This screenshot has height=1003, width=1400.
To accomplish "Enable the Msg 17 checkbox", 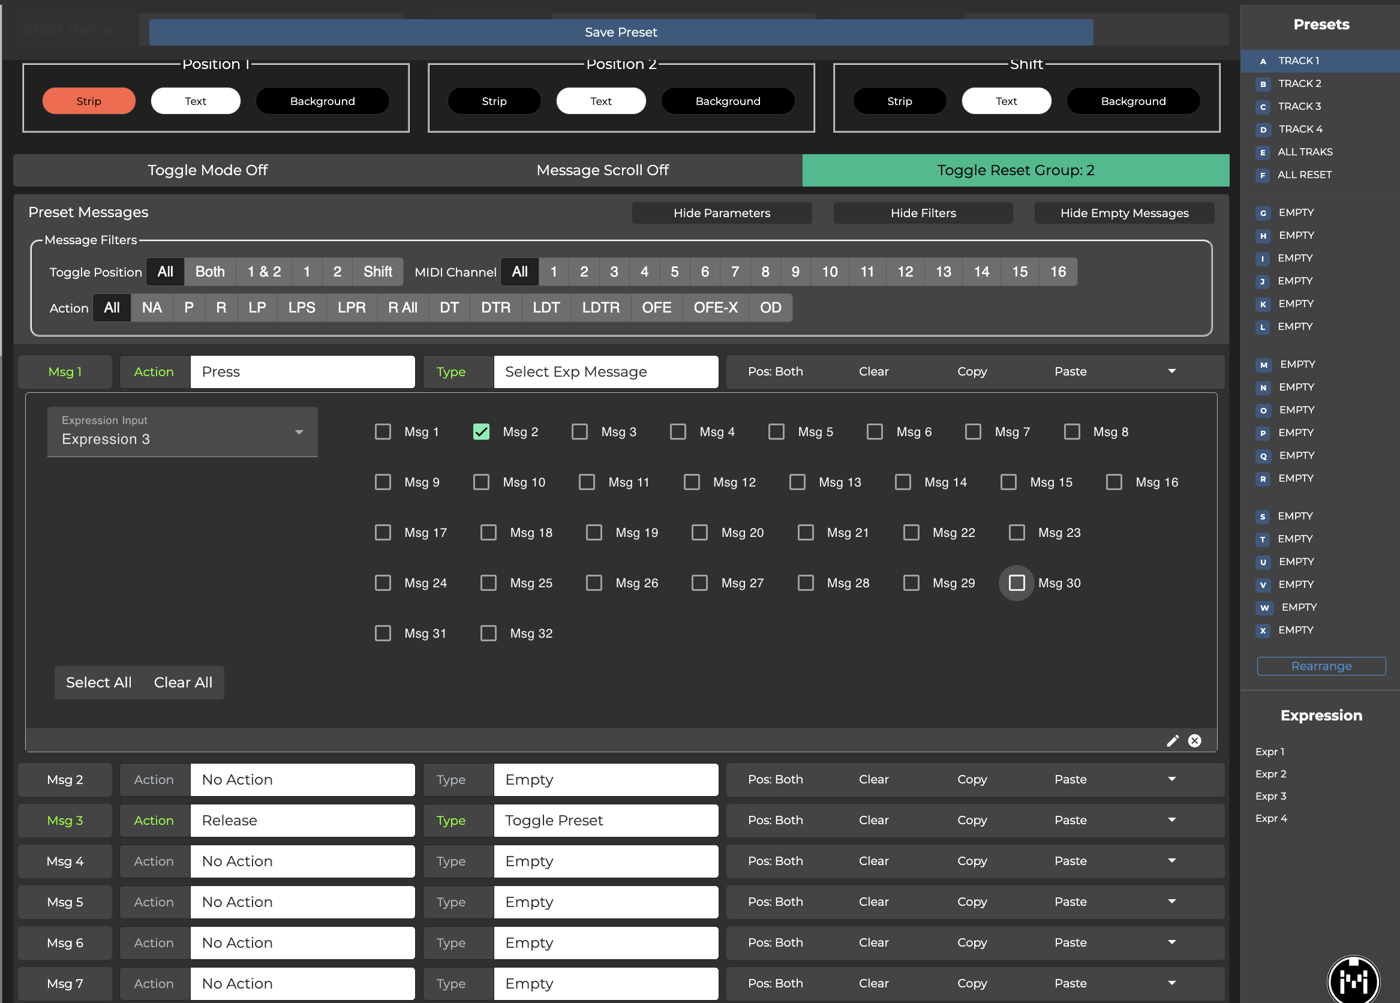I will point(383,532).
